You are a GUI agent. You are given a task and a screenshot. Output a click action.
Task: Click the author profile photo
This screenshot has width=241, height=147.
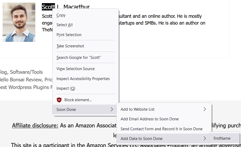pos(19,22)
